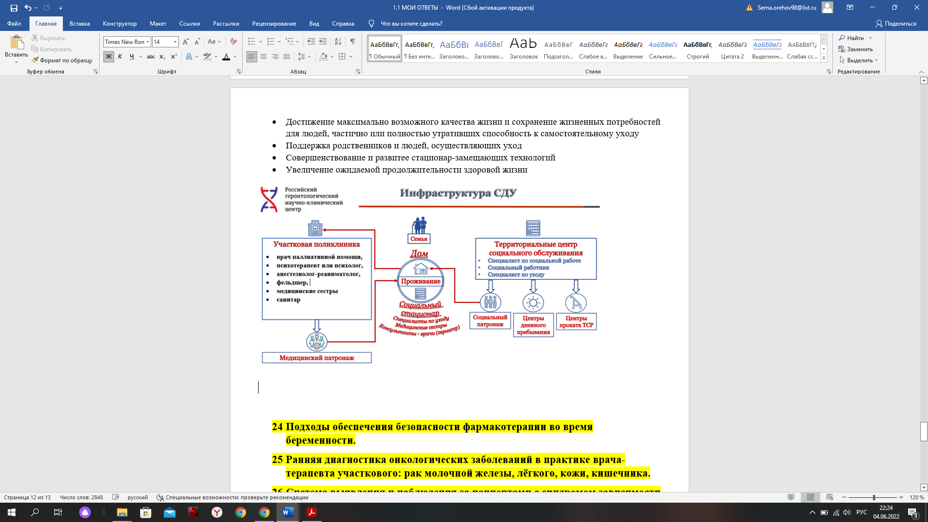Image resolution: width=928 pixels, height=522 pixels.
Task: Toggle Underline (Ч) formatting
Action: tap(131, 57)
